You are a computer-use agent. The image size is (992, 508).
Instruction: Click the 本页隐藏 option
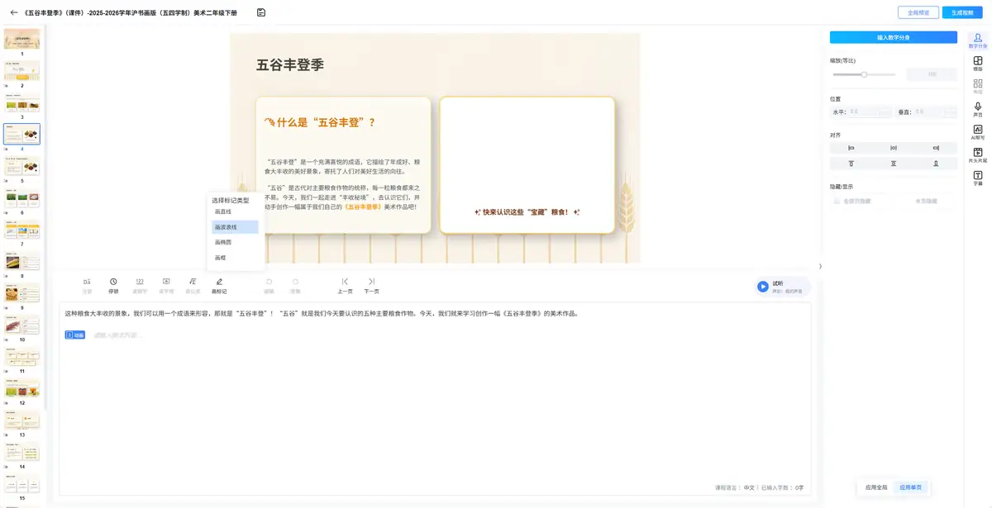coord(926,201)
